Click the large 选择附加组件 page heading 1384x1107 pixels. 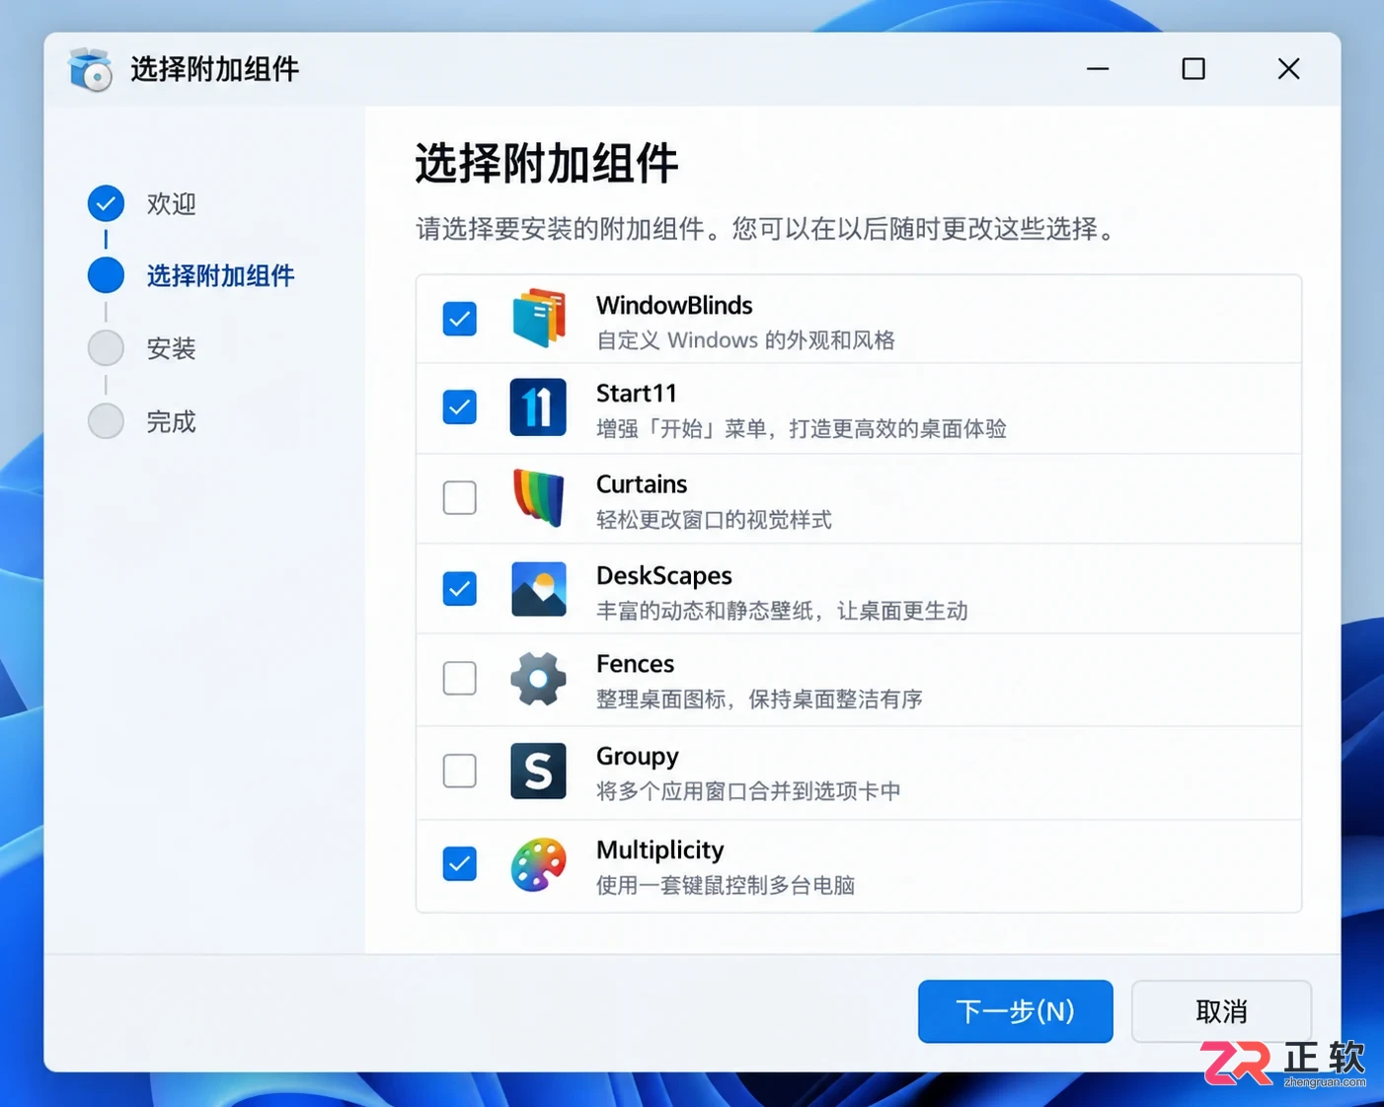pyautogui.click(x=546, y=163)
